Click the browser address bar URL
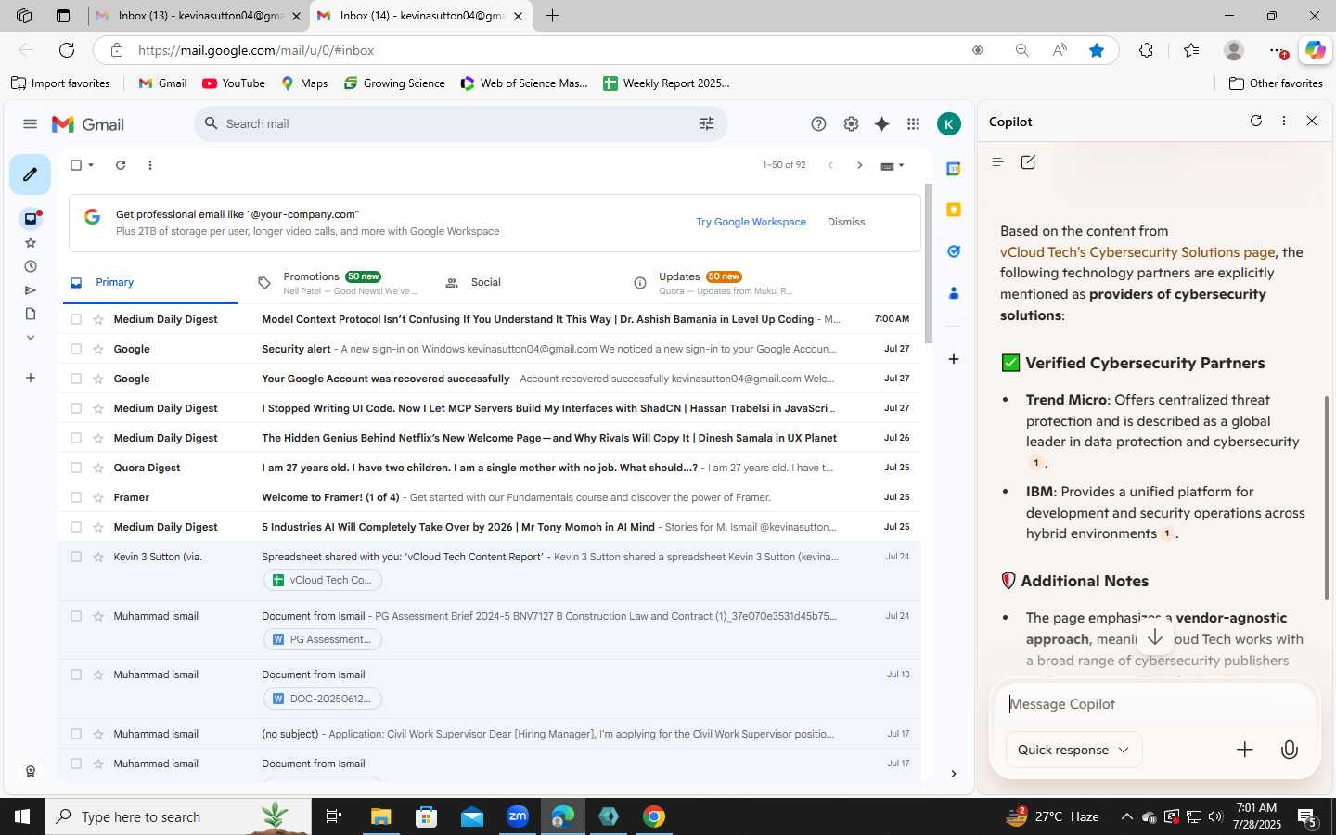The height and width of the screenshot is (835, 1336). tap(256, 50)
